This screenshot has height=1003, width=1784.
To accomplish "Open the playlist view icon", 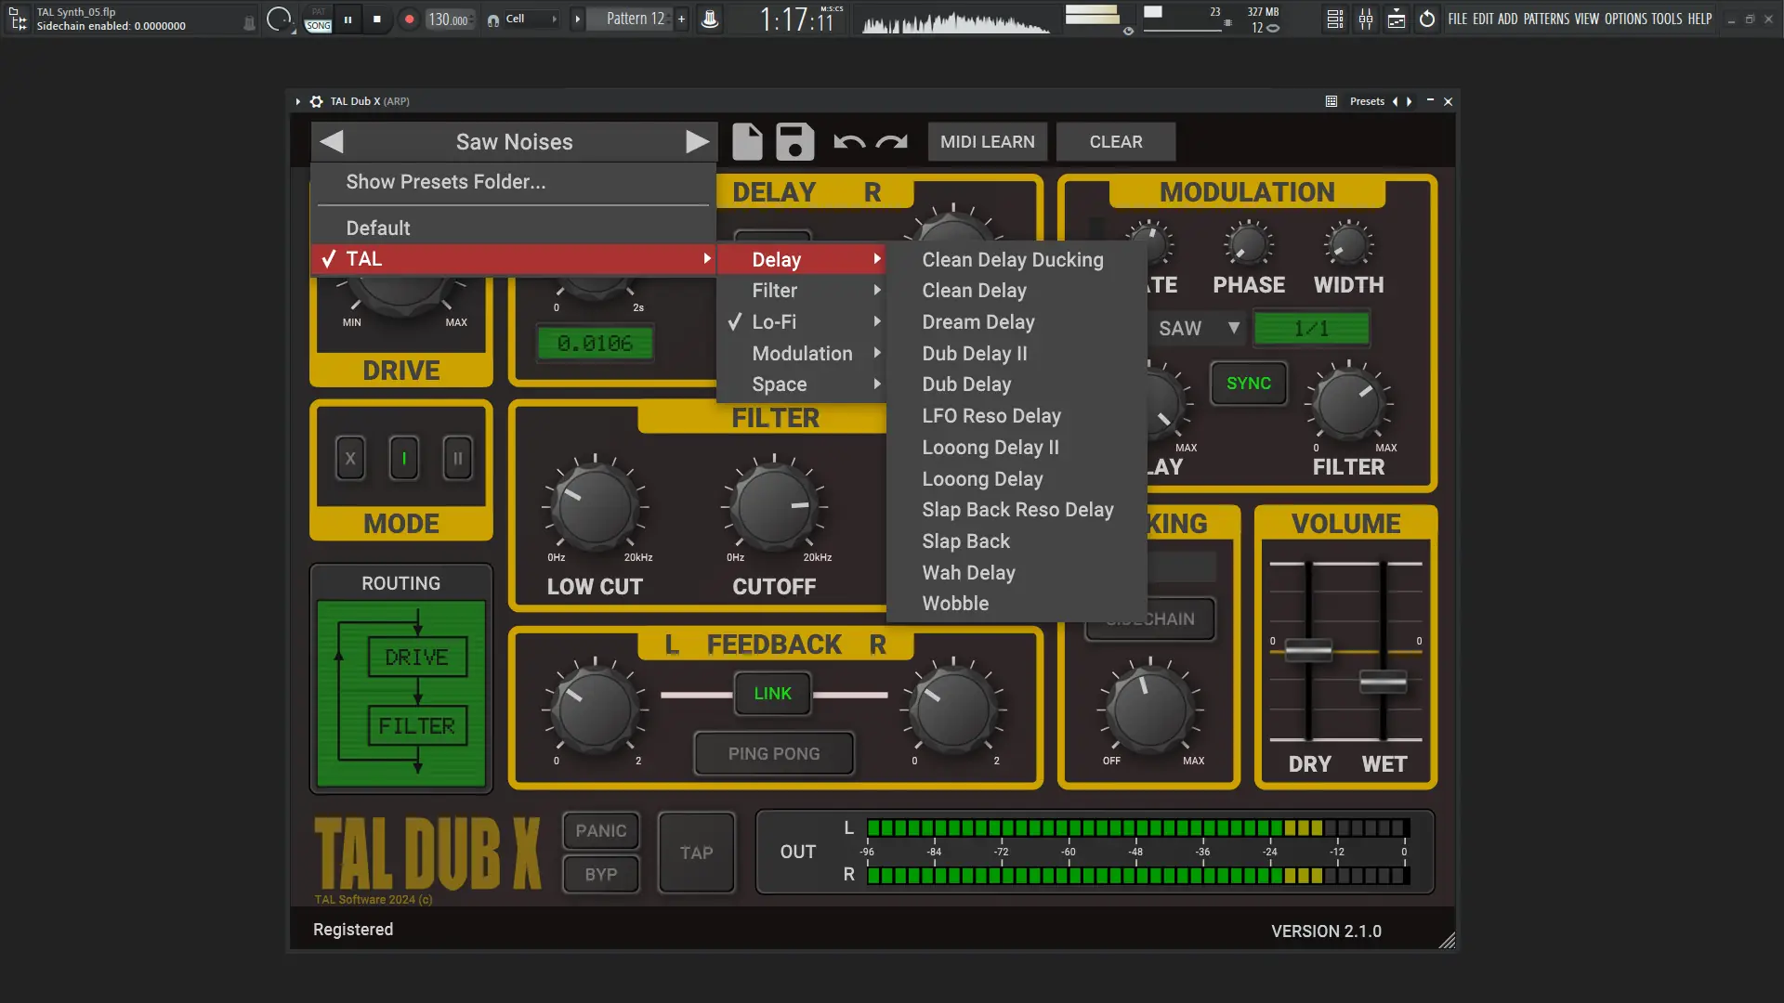I will coord(1335,19).
